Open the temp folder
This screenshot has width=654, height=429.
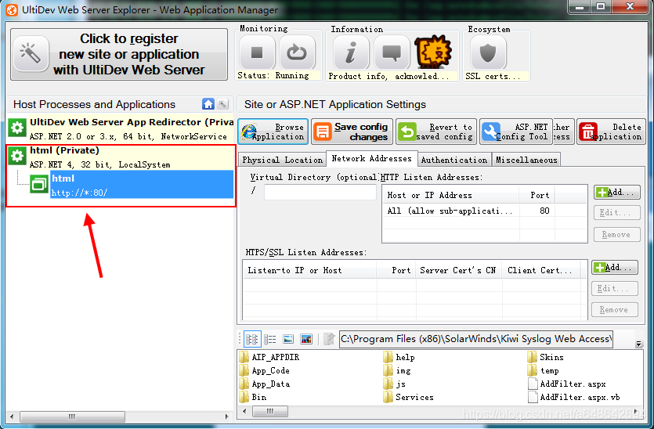pos(544,370)
